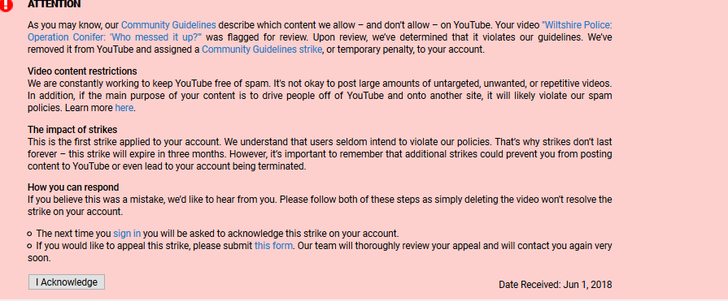Follow the 'sign in' link
The image size is (728, 301).
[x=127, y=234]
